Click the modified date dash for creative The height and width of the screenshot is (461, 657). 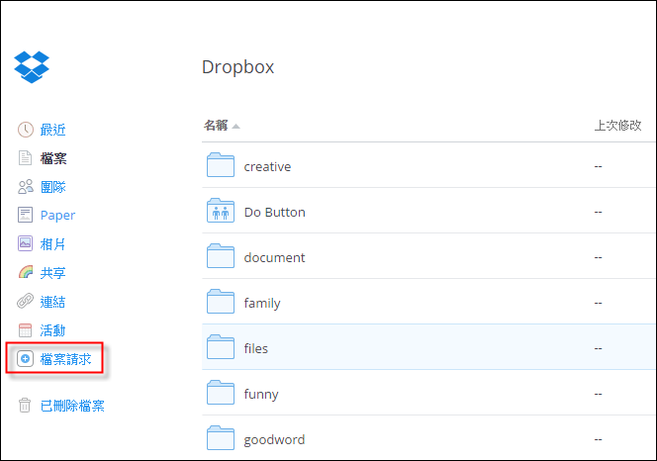[x=598, y=166]
